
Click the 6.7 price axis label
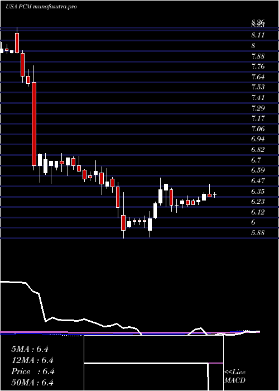tap(256, 160)
